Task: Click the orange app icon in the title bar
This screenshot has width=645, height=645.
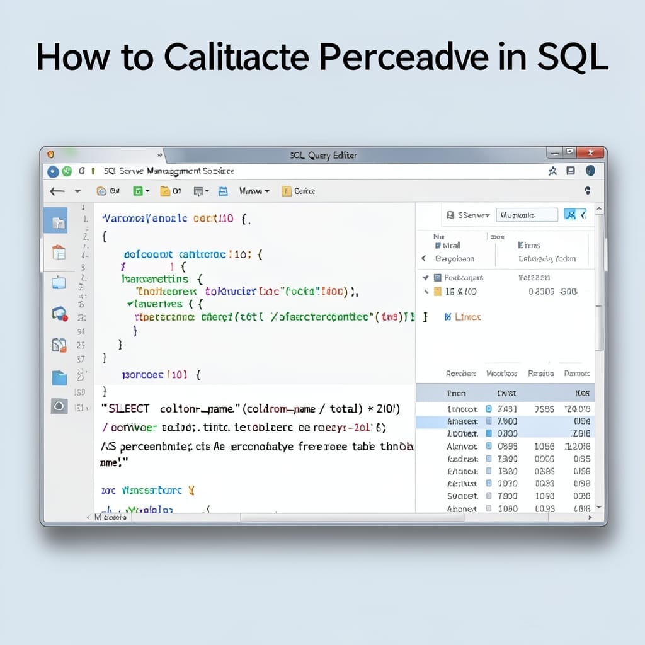Action: (x=50, y=154)
